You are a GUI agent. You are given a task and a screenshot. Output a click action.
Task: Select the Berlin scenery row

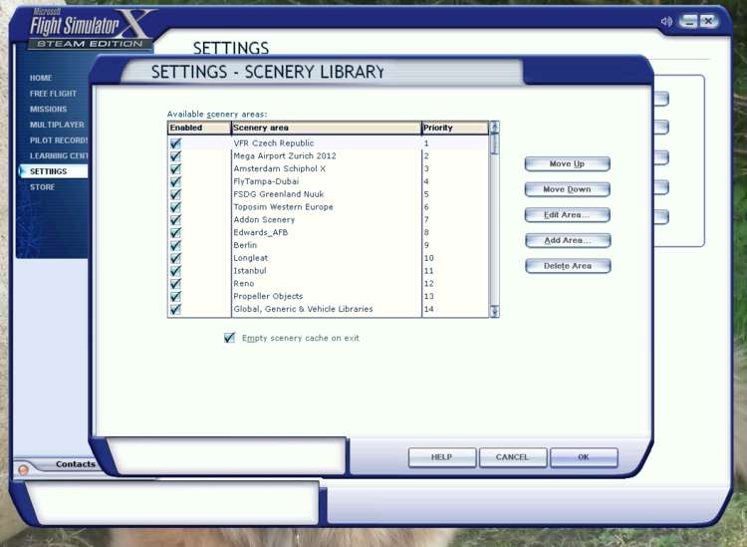click(x=329, y=245)
